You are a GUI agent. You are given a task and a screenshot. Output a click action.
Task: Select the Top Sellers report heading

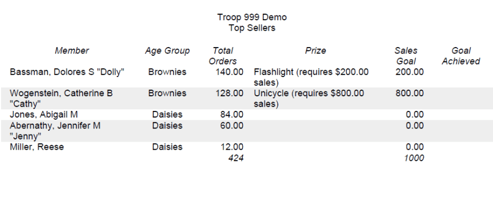click(x=252, y=28)
